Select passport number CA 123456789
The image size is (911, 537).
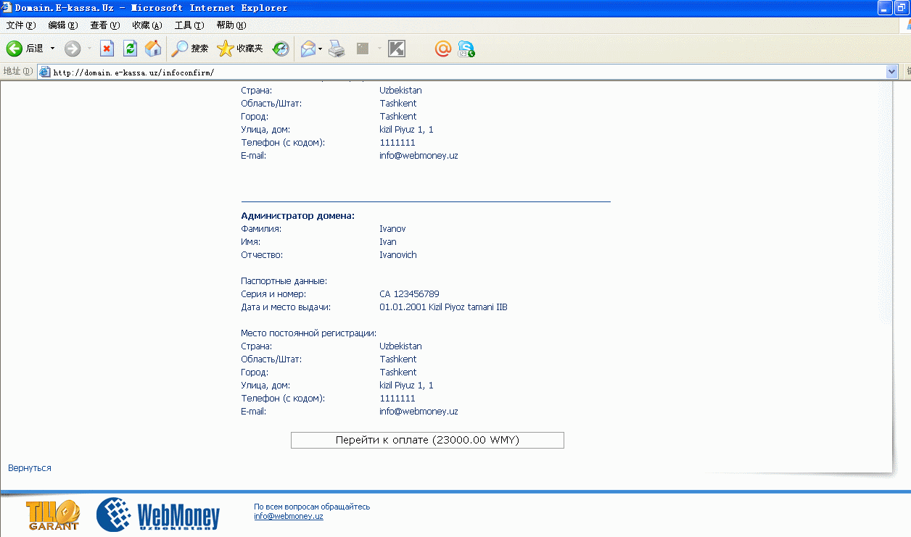409,294
